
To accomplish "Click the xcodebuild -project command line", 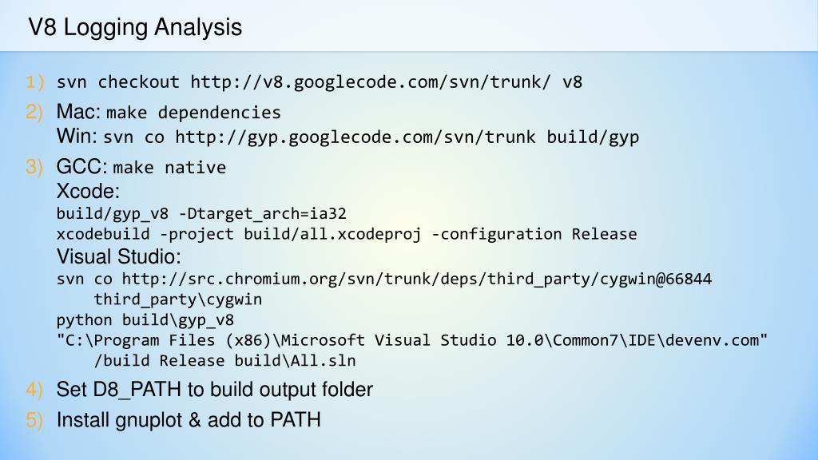I will (347, 234).
